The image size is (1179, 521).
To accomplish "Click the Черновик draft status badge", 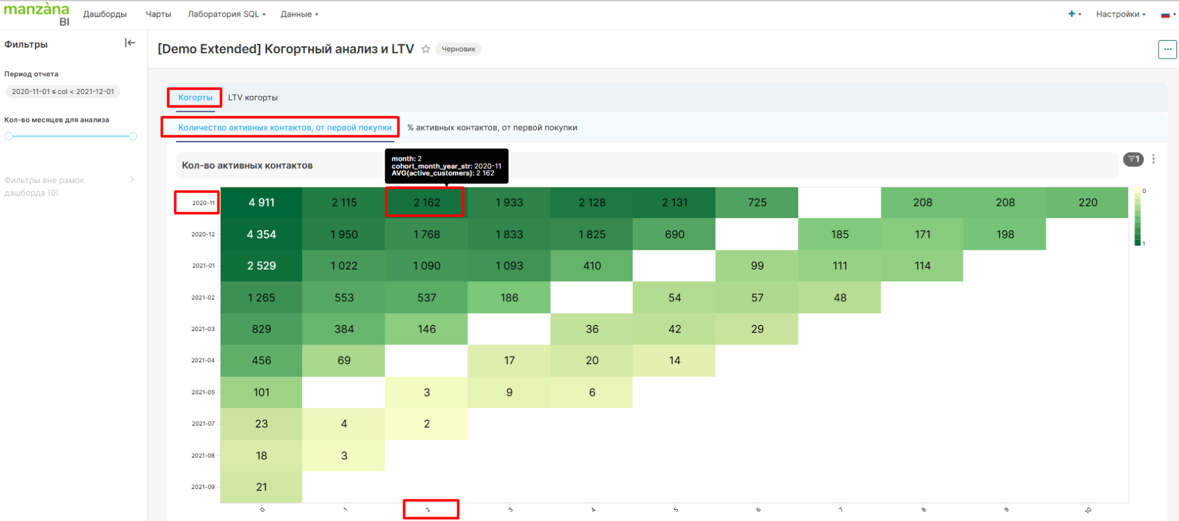I will pyautogui.click(x=458, y=49).
